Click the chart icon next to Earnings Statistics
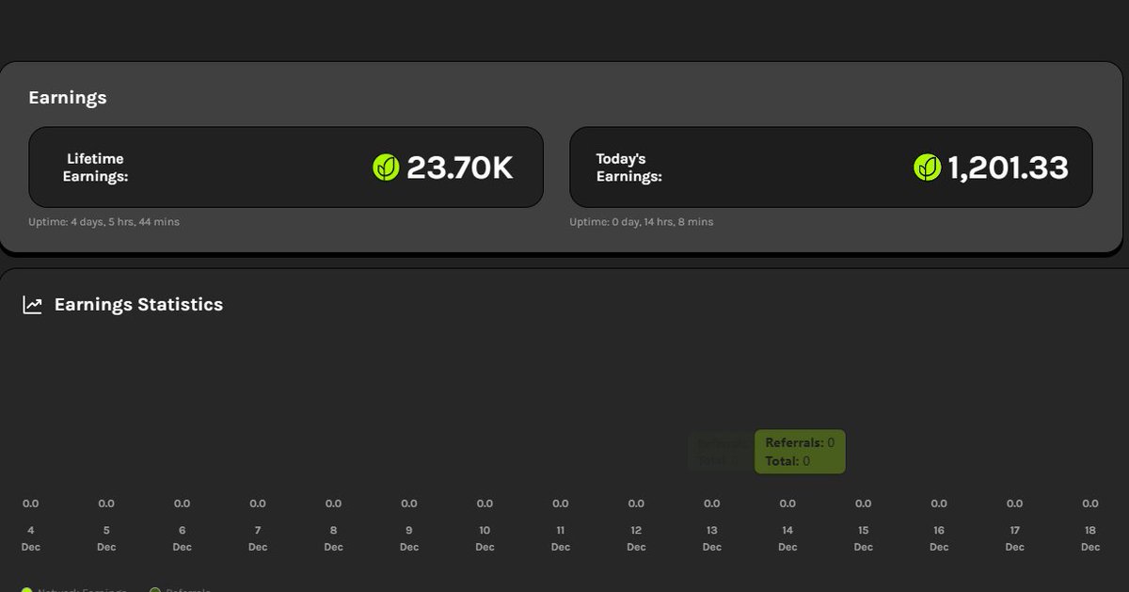This screenshot has width=1129, height=592. point(33,305)
